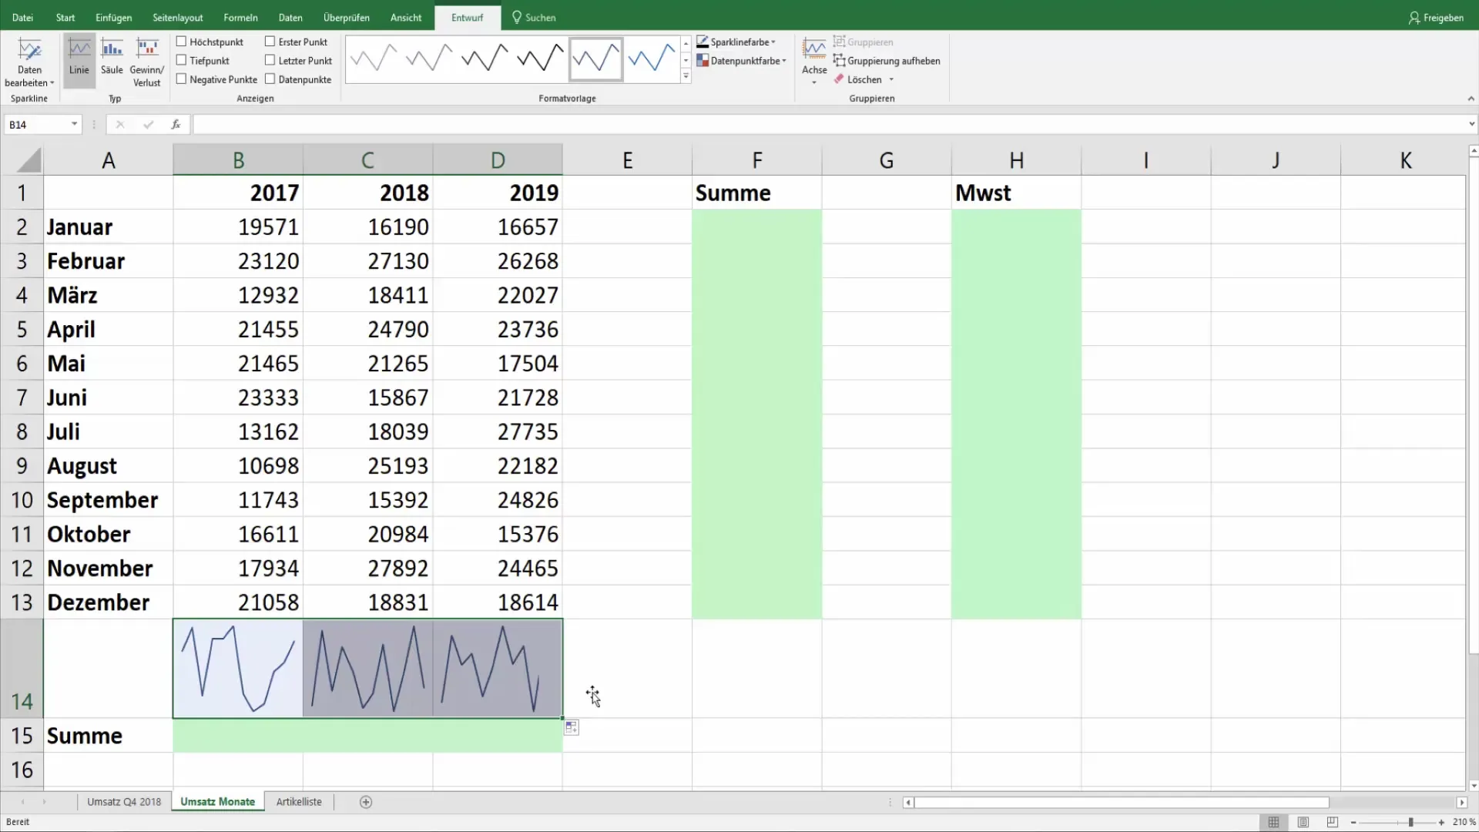Open the Datei menu
This screenshot has height=832, width=1479.
click(22, 17)
